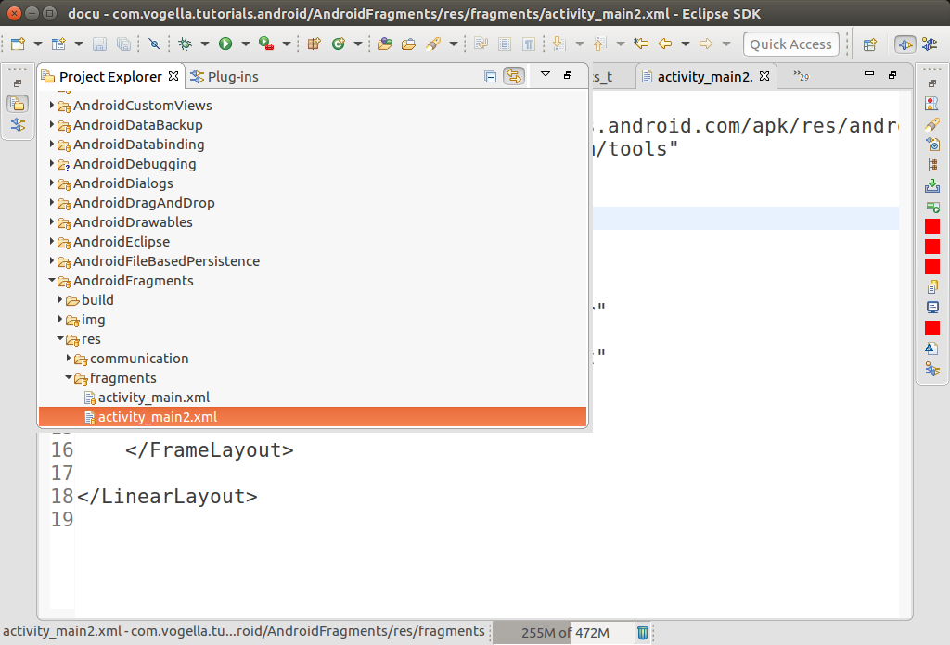The width and height of the screenshot is (950, 645).
Task: Open the Project Explorer View Menu triangle
Action: (546, 74)
